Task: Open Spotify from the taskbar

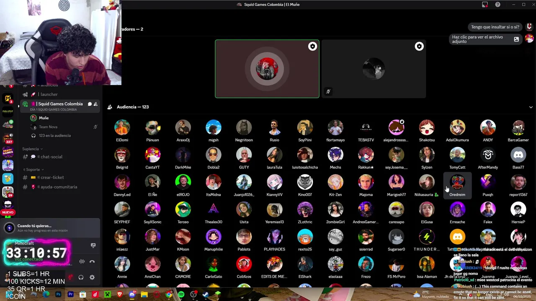Action: click(x=181, y=294)
